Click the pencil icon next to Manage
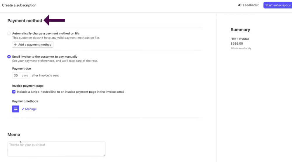Screen dimensions: 292x162 point(23,109)
